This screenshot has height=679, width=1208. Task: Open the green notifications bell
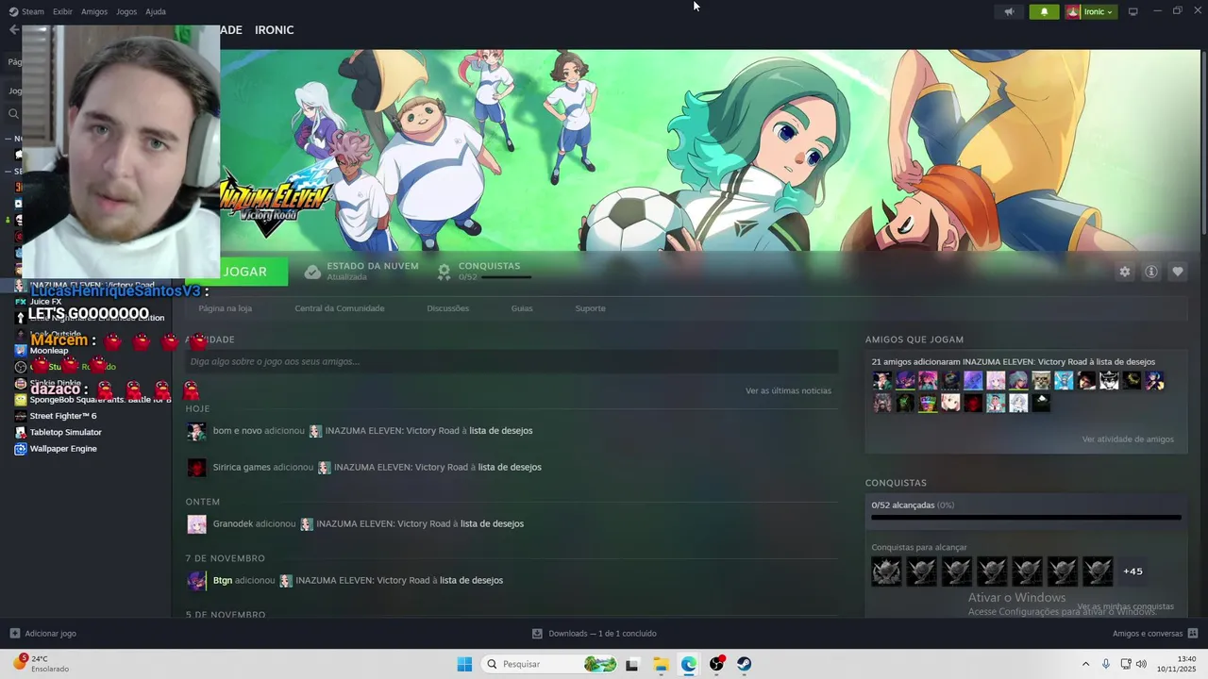tap(1044, 12)
